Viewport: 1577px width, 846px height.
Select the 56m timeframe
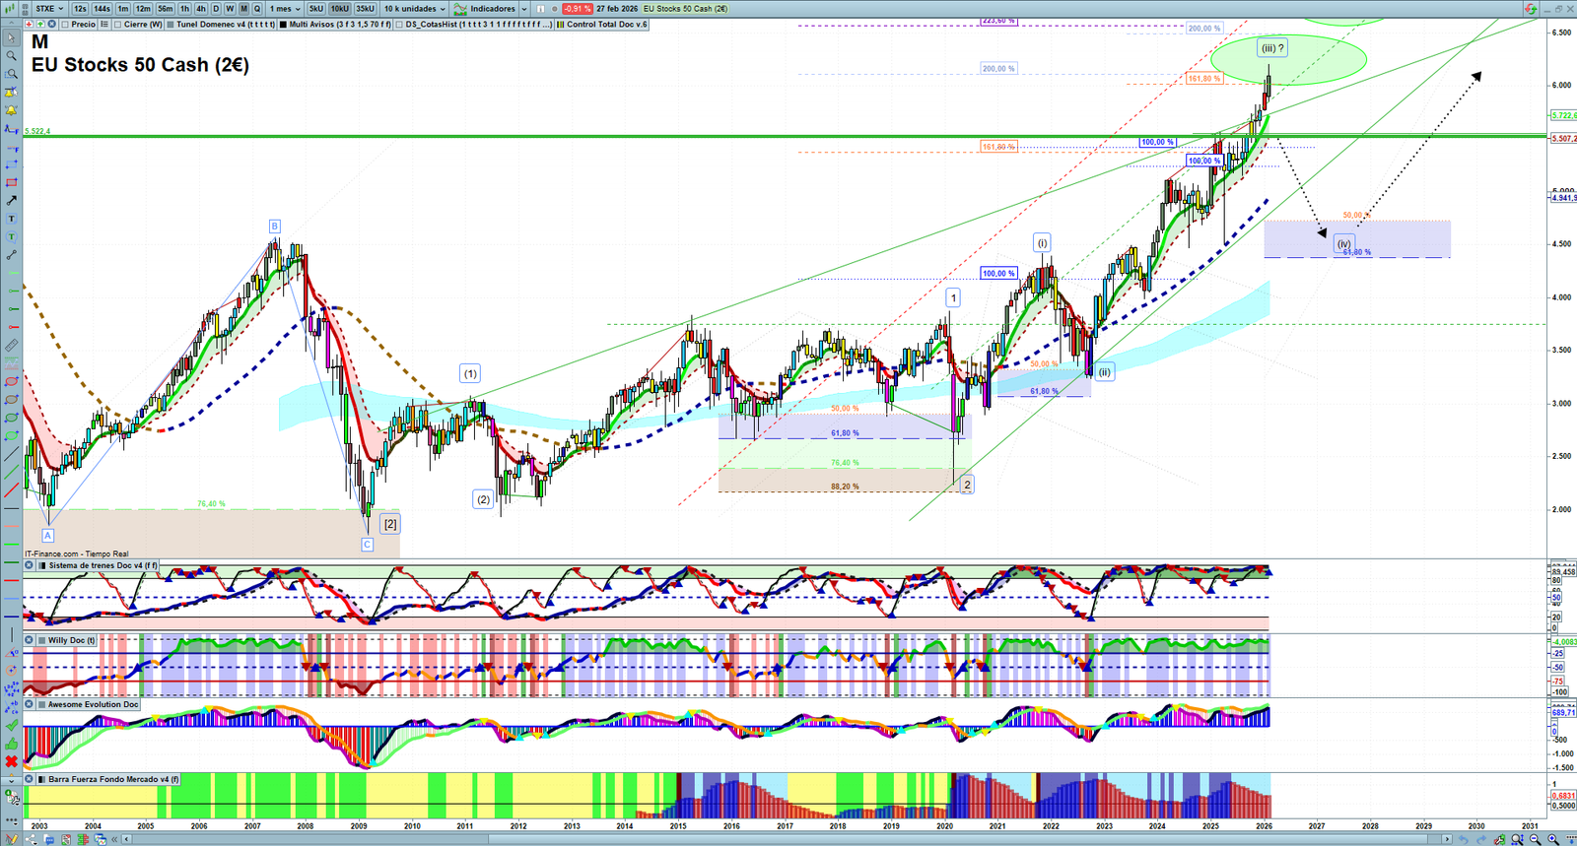pos(165,9)
